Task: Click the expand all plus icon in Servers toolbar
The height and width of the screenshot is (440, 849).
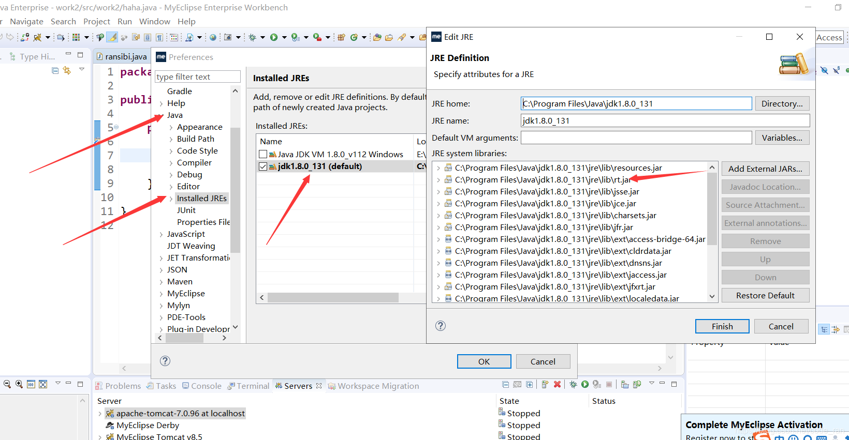Action: pos(529,384)
